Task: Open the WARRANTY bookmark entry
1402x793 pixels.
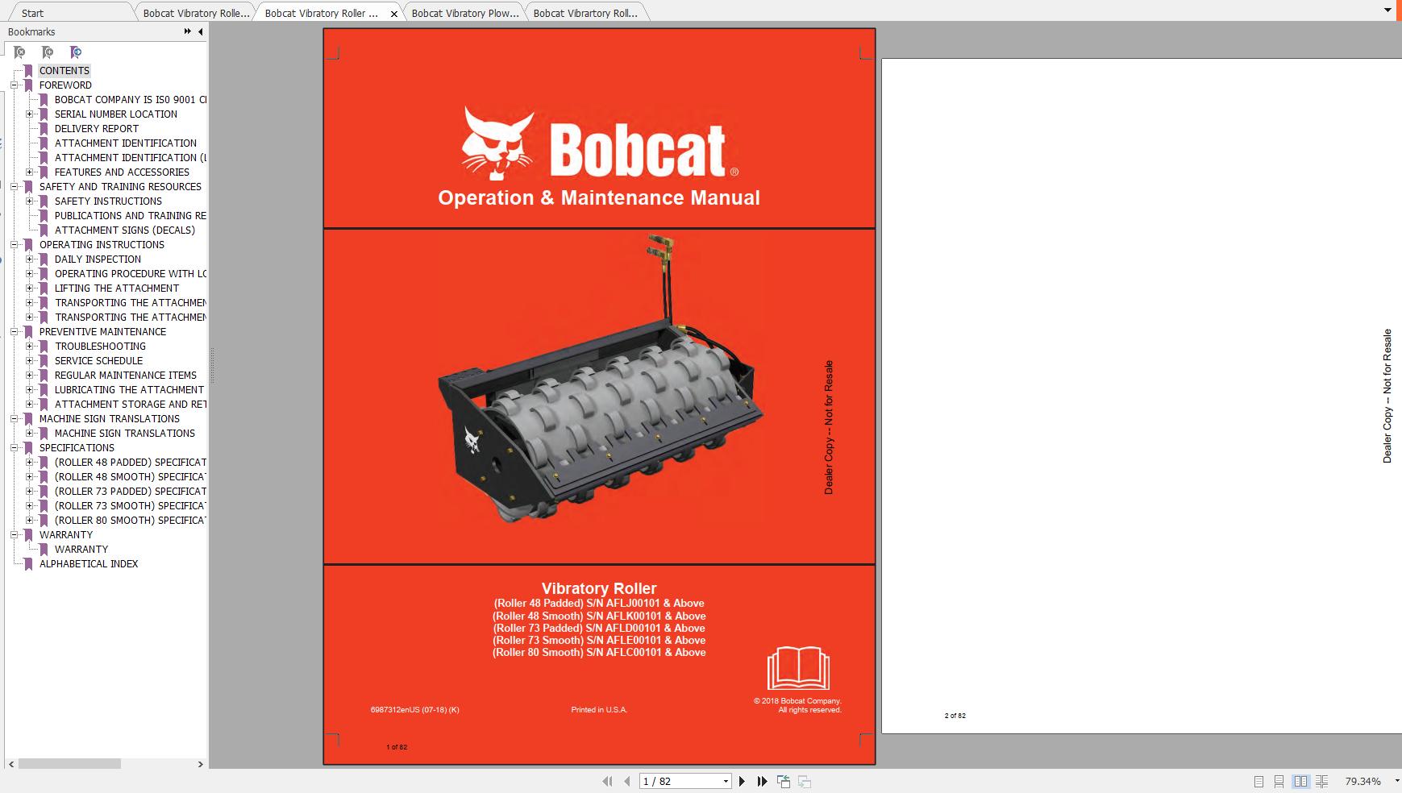Action: pos(81,549)
